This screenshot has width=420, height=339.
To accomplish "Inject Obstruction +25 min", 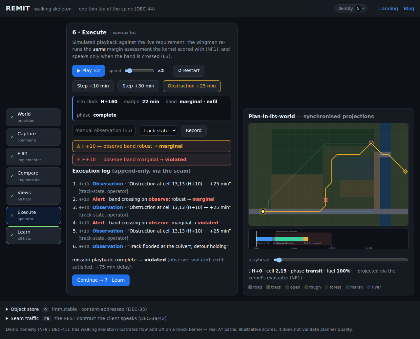I will point(192,86).
